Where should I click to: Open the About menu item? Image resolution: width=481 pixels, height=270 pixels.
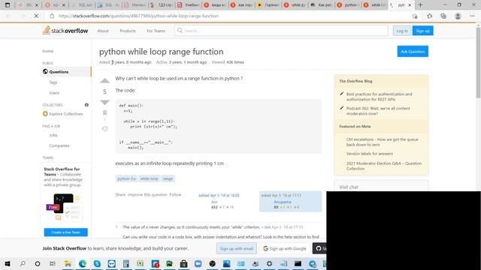(x=103, y=31)
